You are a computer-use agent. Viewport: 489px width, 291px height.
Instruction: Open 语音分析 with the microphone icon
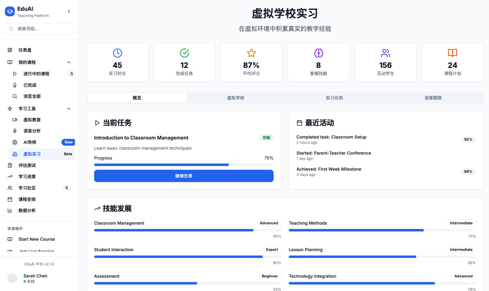[x=32, y=131]
